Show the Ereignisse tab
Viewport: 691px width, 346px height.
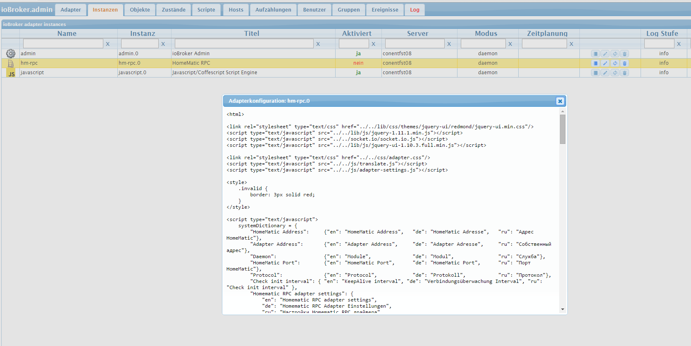click(385, 10)
